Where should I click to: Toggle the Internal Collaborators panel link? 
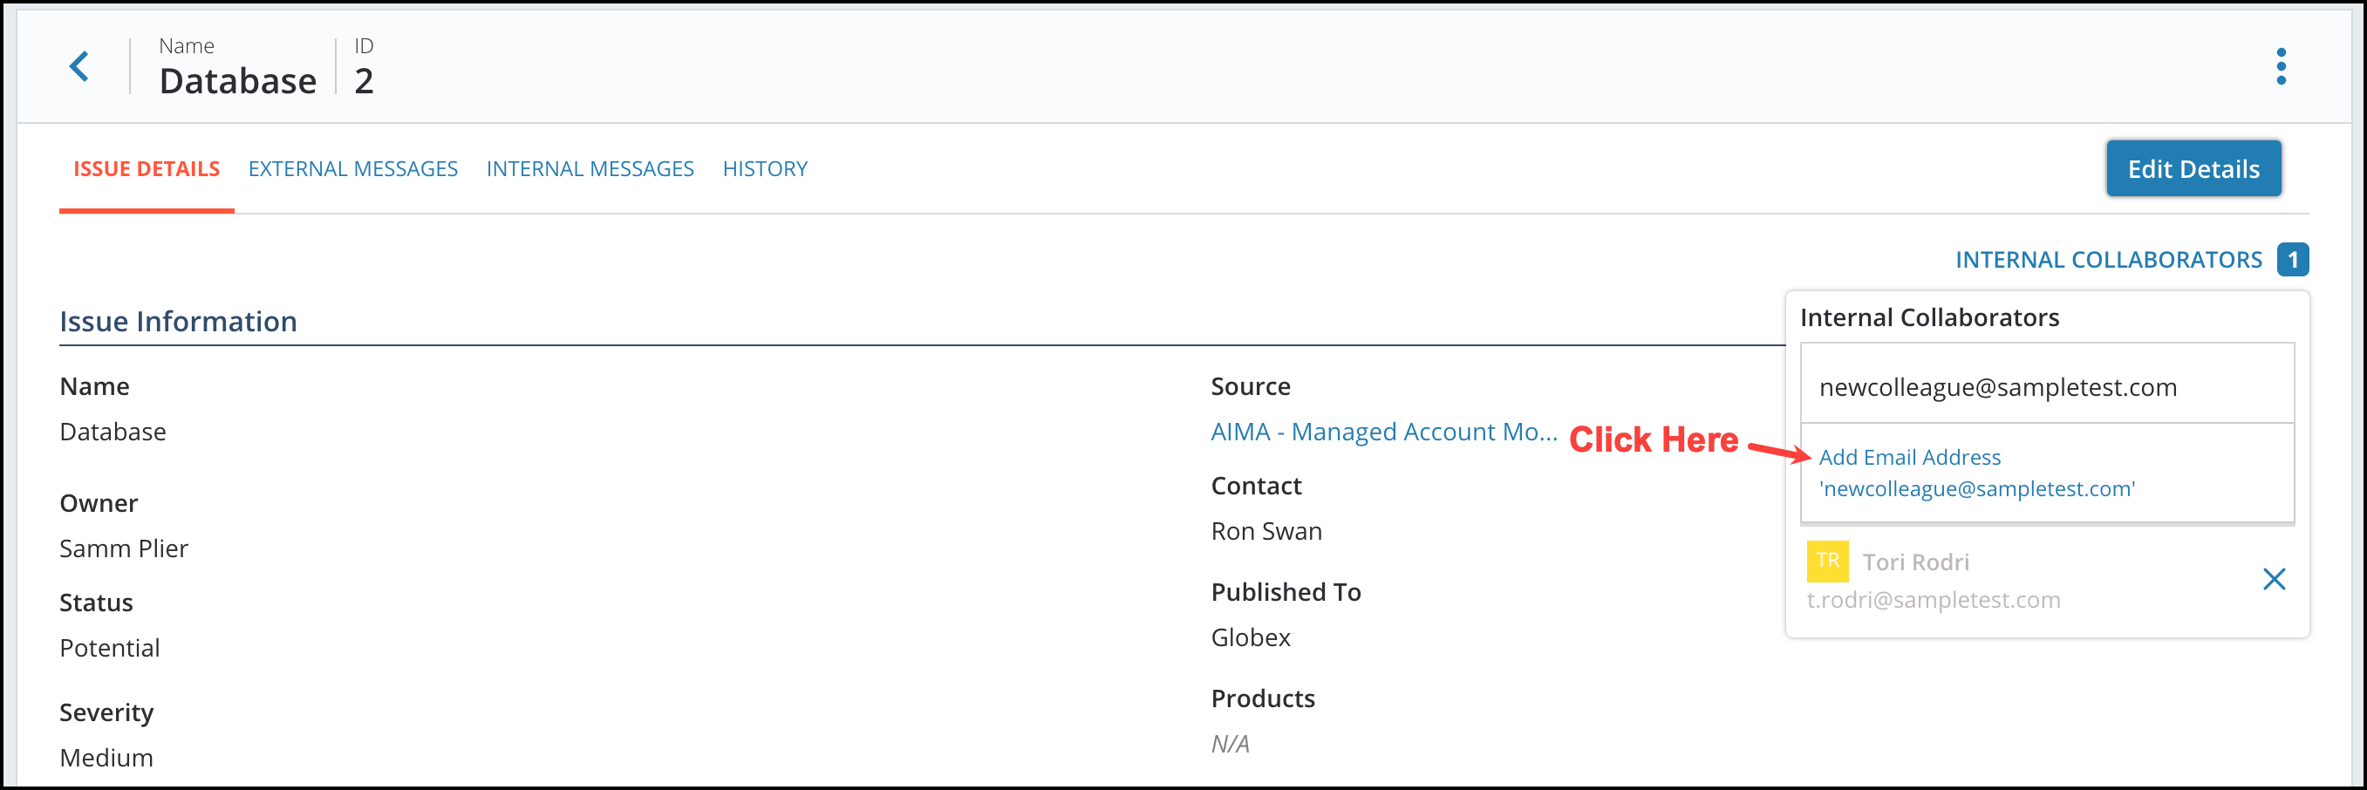point(2108,260)
